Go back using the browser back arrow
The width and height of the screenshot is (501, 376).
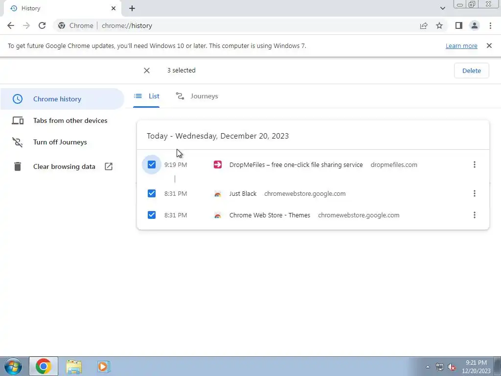click(11, 25)
